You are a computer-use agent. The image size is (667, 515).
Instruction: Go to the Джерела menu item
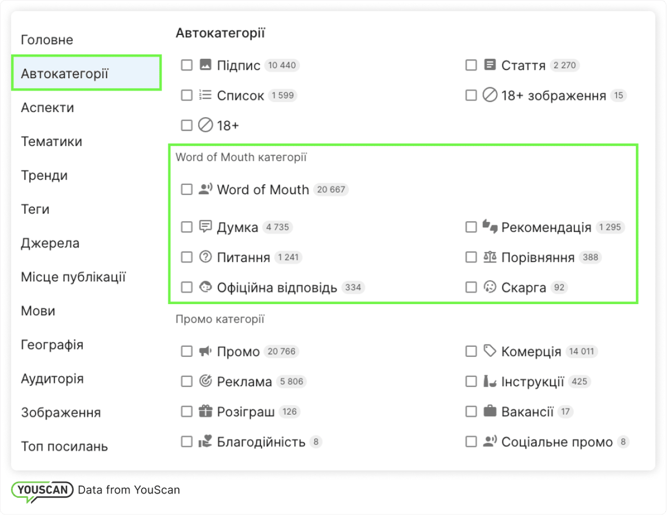click(x=50, y=243)
